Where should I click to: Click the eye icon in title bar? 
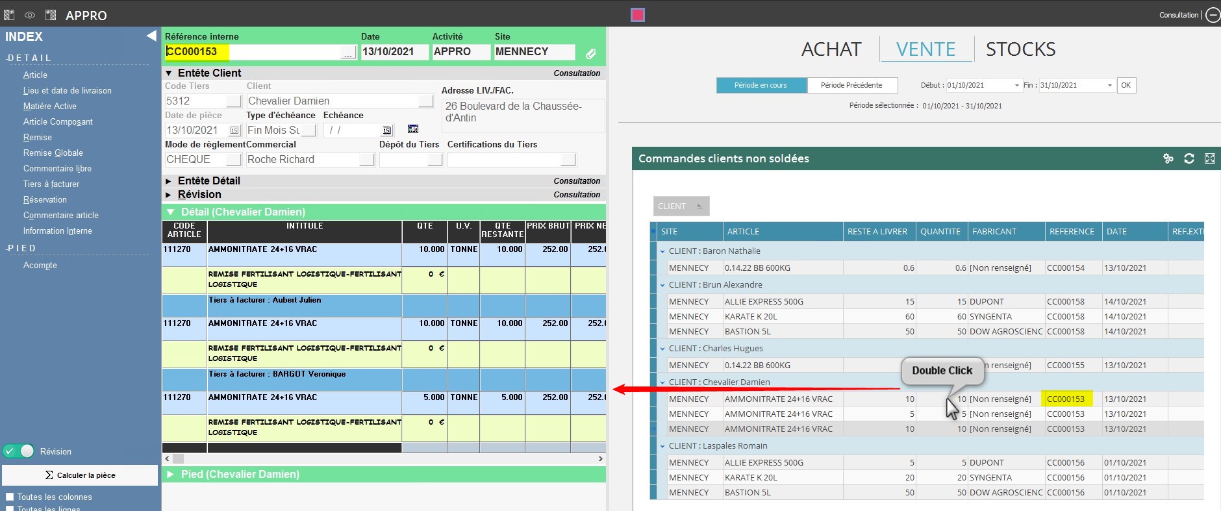(x=30, y=15)
